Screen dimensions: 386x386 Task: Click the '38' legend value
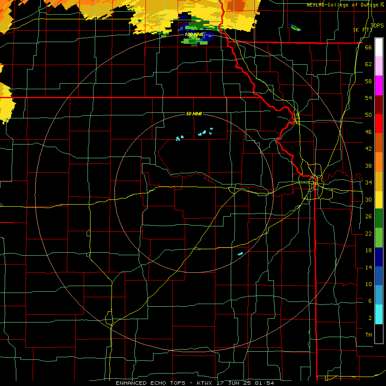click(x=368, y=166)
